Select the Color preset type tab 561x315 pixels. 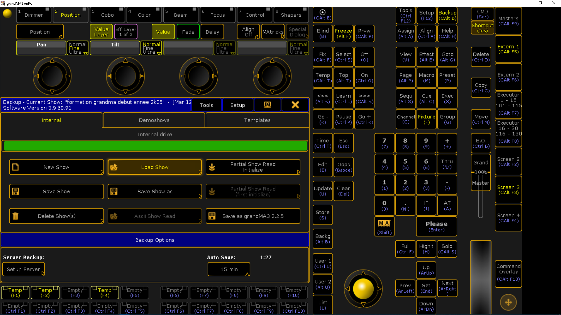tap(144, 15)
